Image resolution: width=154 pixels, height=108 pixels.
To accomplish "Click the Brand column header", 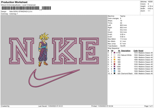I will [141, 51].
